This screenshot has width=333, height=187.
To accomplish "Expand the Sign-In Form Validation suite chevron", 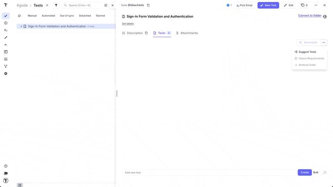I will pos(21,26).
